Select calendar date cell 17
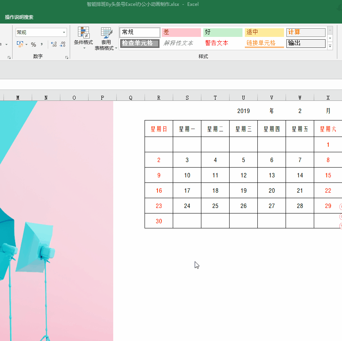Screen dimensions: 342x341 [187, 190]
